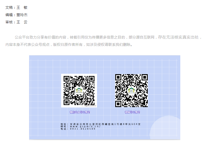
Task: Click the disclaimer line starting 内容本身不代表
Action: tap(69, 44)
